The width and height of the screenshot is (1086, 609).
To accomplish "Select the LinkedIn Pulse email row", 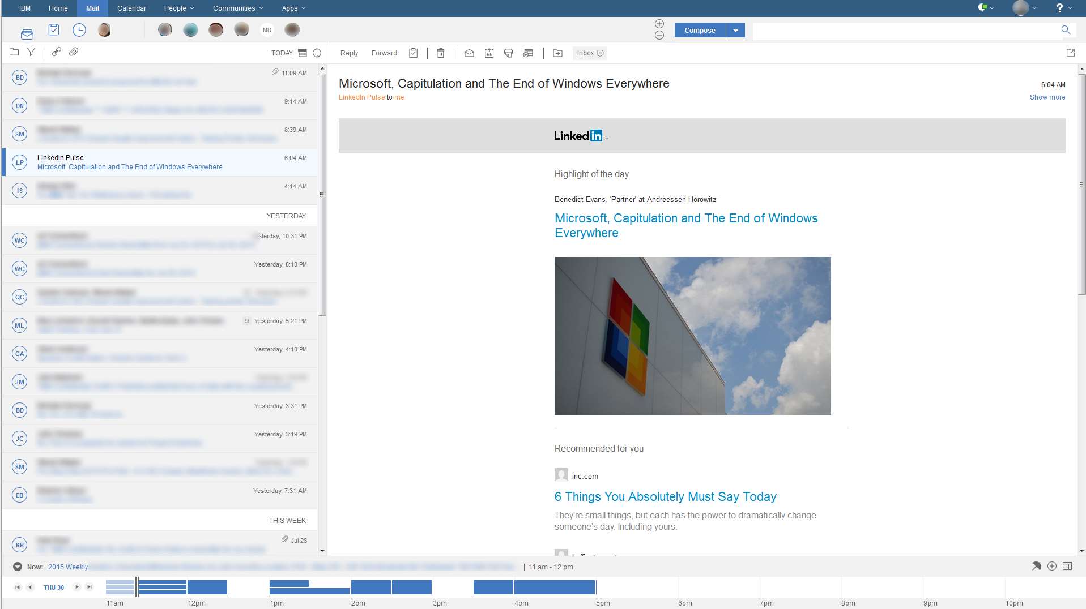I will point(160,162).
